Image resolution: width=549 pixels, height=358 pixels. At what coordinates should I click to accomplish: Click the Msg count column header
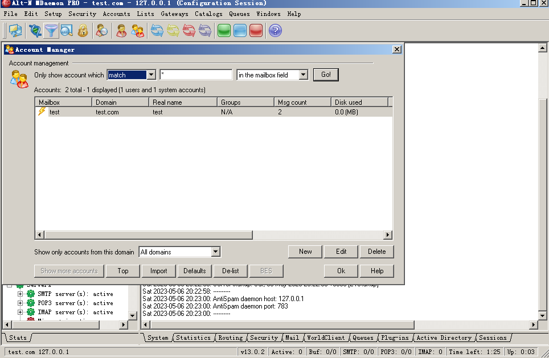click(x=302, y=102)
